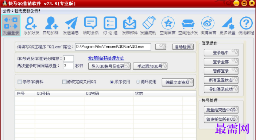Open the 空间留言 space message tool
Viewport: 256px width, 140px height.
[168, 25]
